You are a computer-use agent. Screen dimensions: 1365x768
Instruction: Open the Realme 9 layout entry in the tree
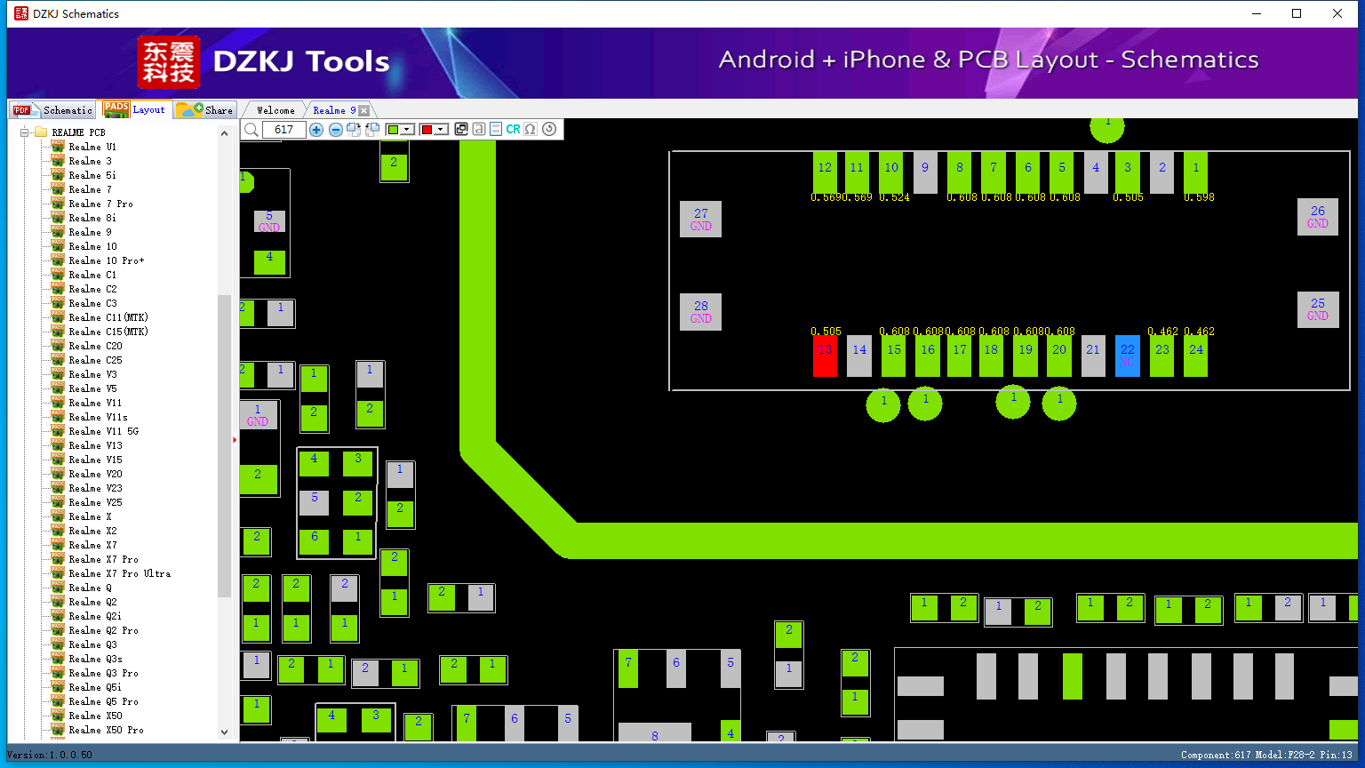(x=90, y=232)
